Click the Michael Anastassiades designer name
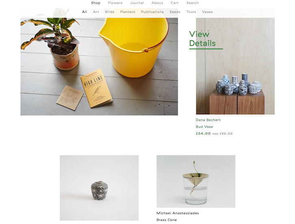 coord(178,213)
